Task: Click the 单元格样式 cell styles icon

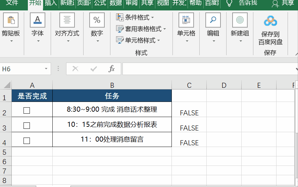Action: (x=120, y=40)
